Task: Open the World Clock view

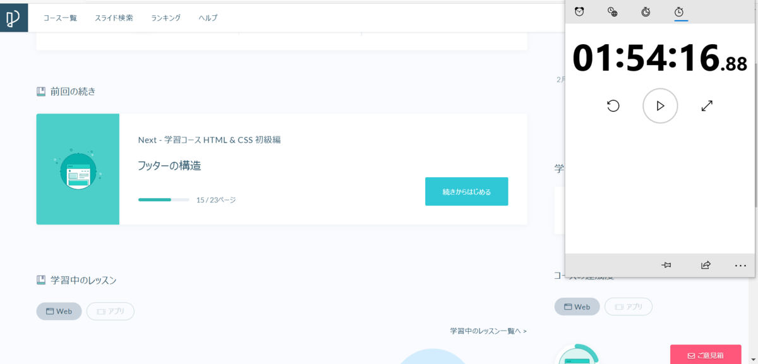Action: [612, 11]
